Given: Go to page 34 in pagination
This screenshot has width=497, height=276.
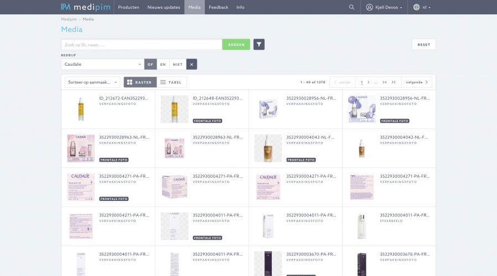Looking at the screenshot, I should [385, 82].
